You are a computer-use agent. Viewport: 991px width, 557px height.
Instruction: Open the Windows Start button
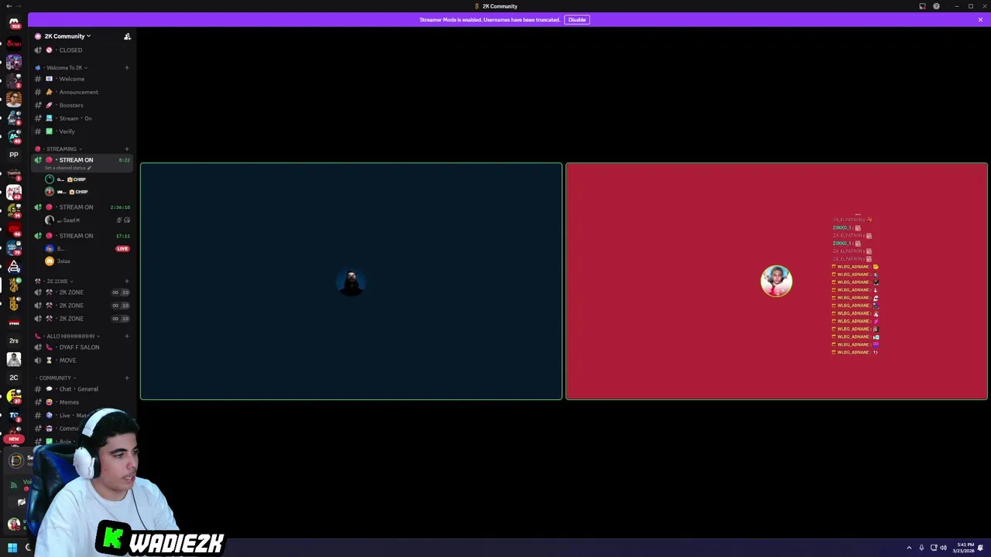[x=12, y=548]
